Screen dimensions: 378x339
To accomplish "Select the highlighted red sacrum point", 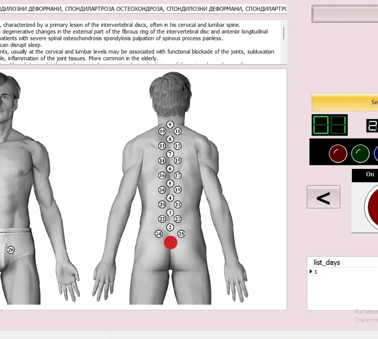I will click(x=171, y=243).
